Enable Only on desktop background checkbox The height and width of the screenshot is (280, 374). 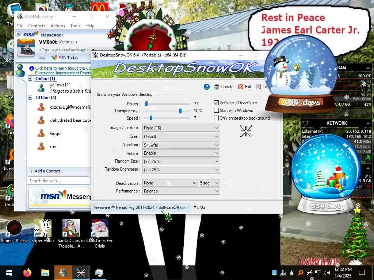tap(216, 118)
